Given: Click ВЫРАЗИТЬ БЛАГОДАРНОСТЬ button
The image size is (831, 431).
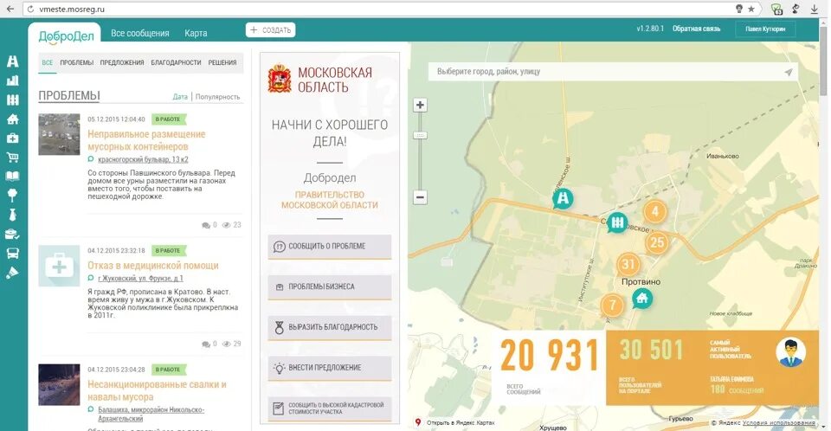Looking at the screenshot, I should point(330,328).
